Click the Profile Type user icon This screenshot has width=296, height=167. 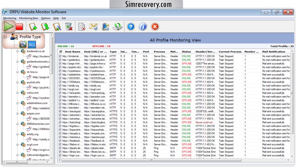coord(14,37)
